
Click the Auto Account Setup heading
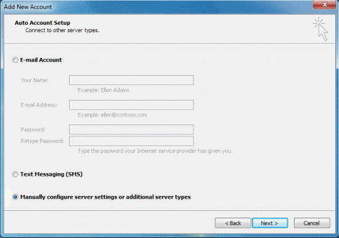[x=43, y=23]
